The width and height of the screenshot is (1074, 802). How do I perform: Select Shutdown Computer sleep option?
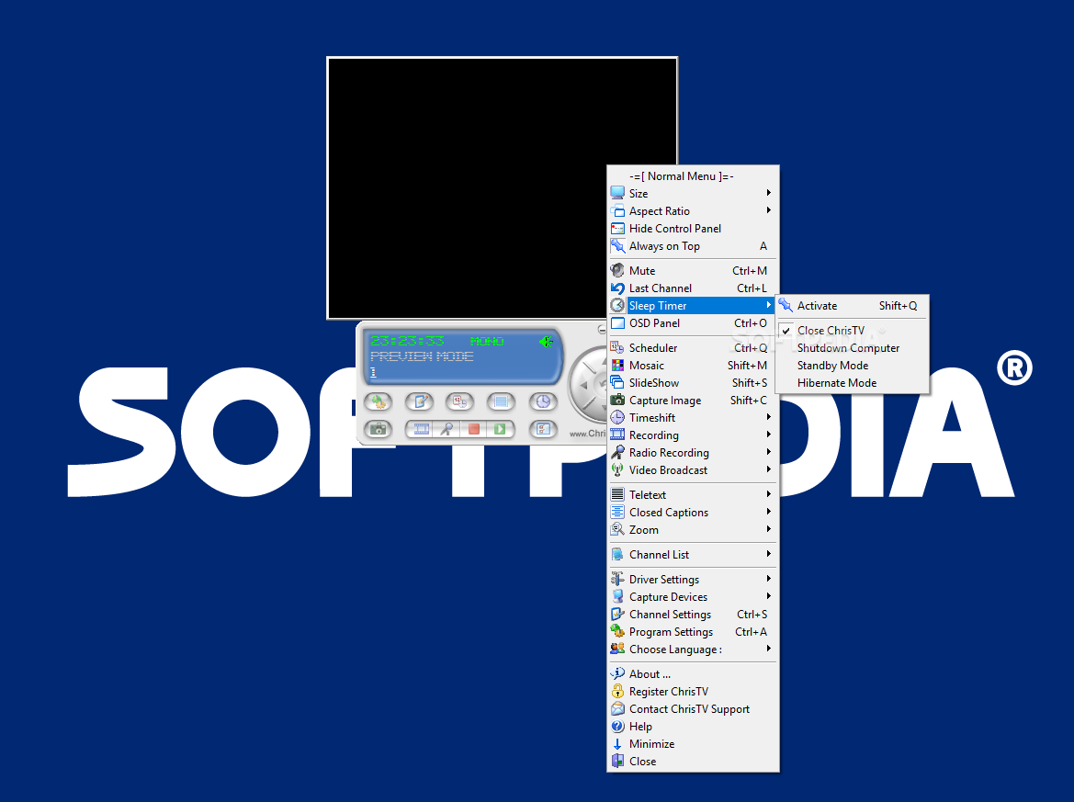852,348
